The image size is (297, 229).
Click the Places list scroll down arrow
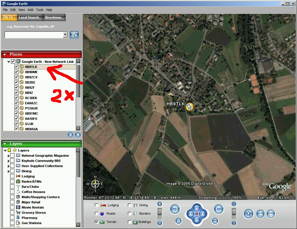[78, 128]
